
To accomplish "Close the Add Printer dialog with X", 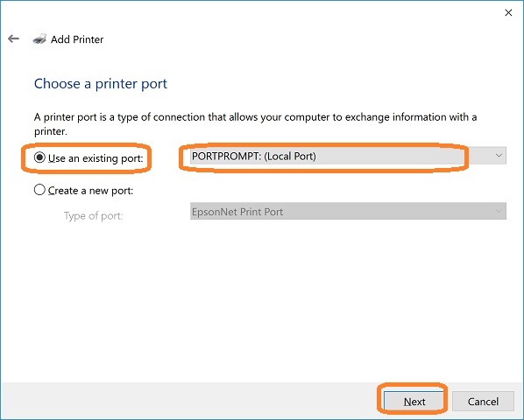I will coord(508,12).
